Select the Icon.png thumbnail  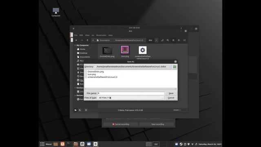coord(125,50)
